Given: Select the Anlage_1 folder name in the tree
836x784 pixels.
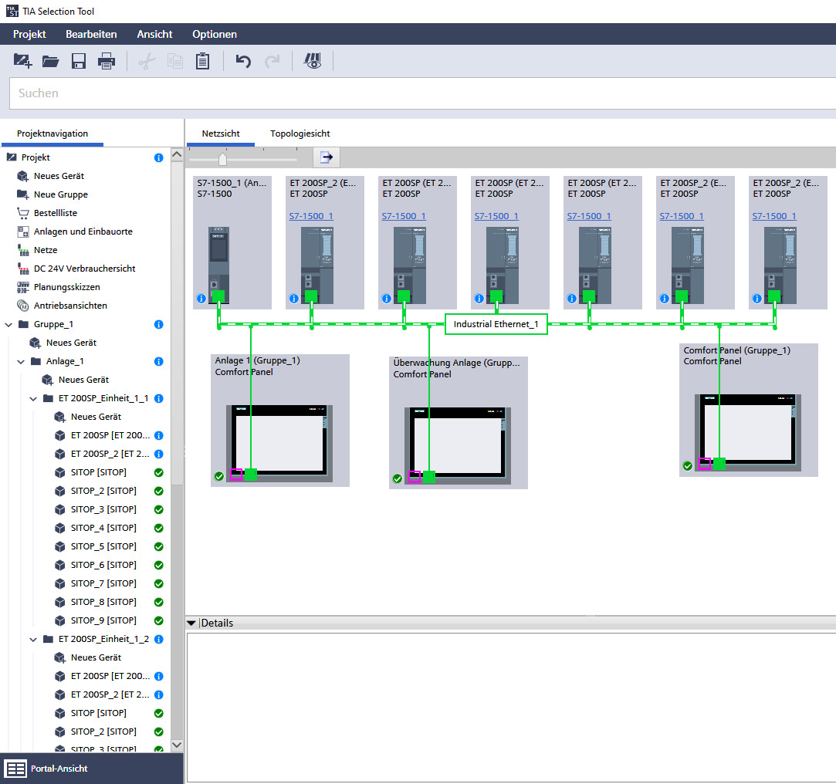Looking at the screenshot, I should [x=65, y=361].
